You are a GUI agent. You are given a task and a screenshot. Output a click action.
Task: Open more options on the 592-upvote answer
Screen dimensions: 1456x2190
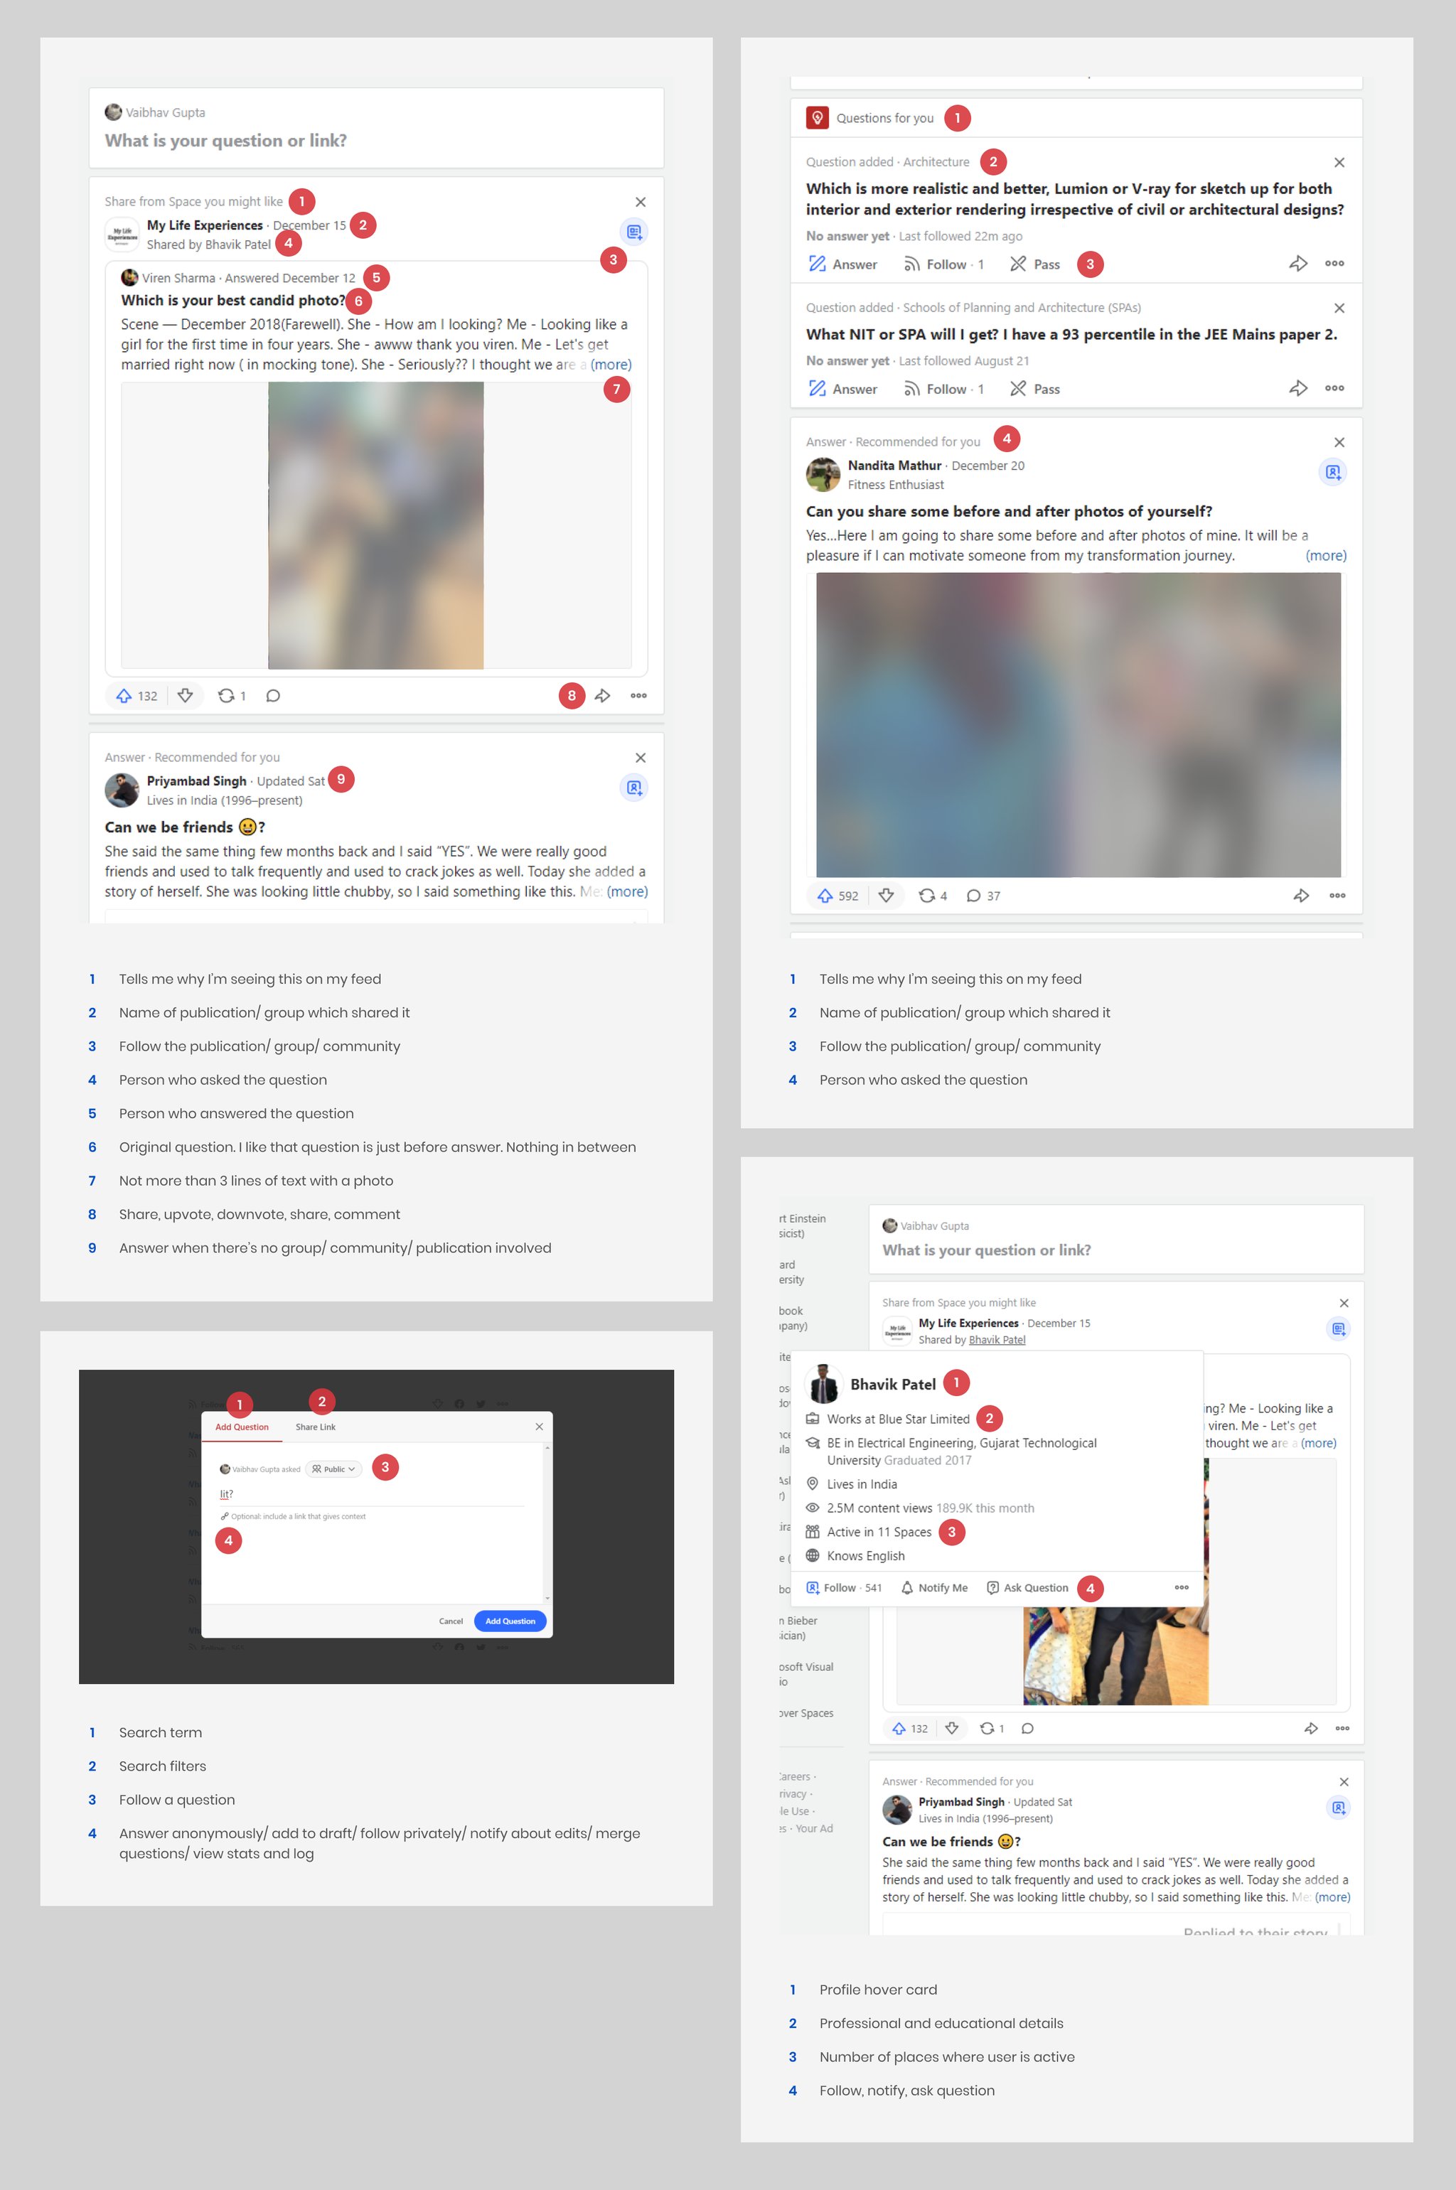1337,896
